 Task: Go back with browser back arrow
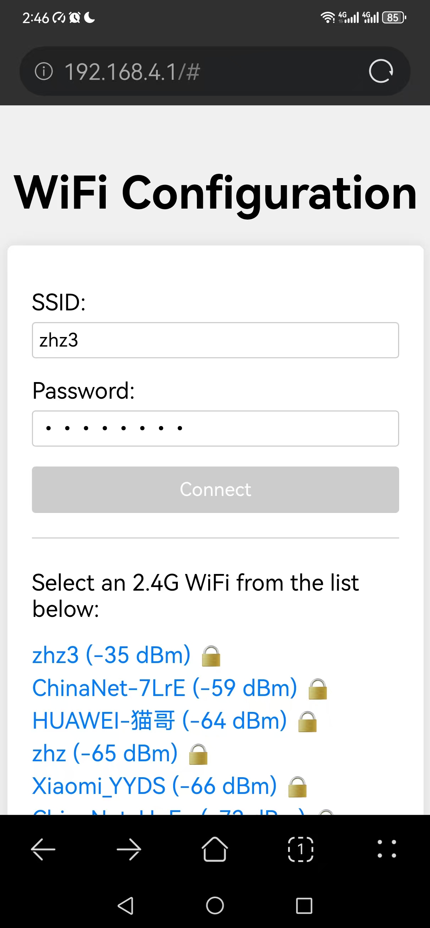(43, 850)
